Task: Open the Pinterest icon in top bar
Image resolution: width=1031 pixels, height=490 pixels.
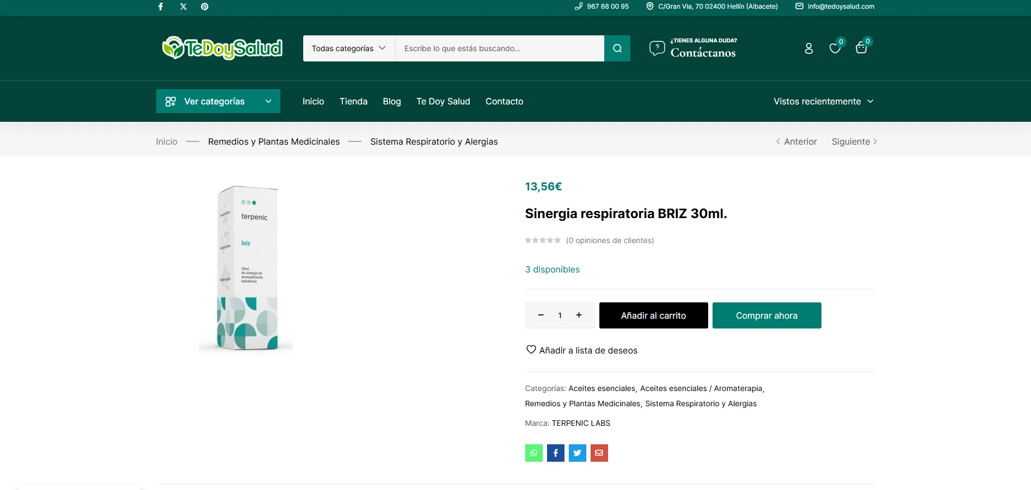Action: pos(205,7)
